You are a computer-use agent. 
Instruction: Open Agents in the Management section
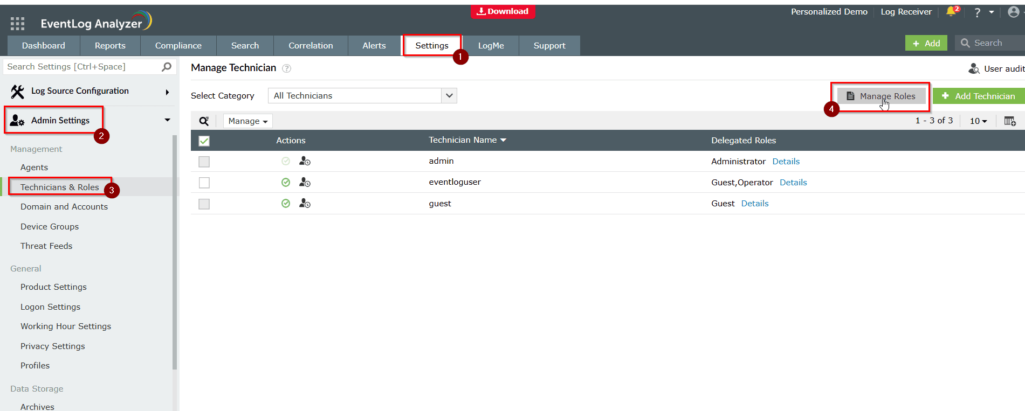coord(34,168)
